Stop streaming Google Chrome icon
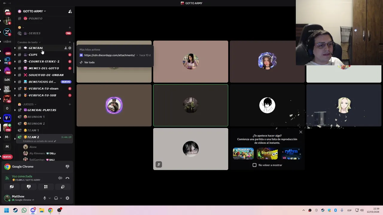 point(67,167)
